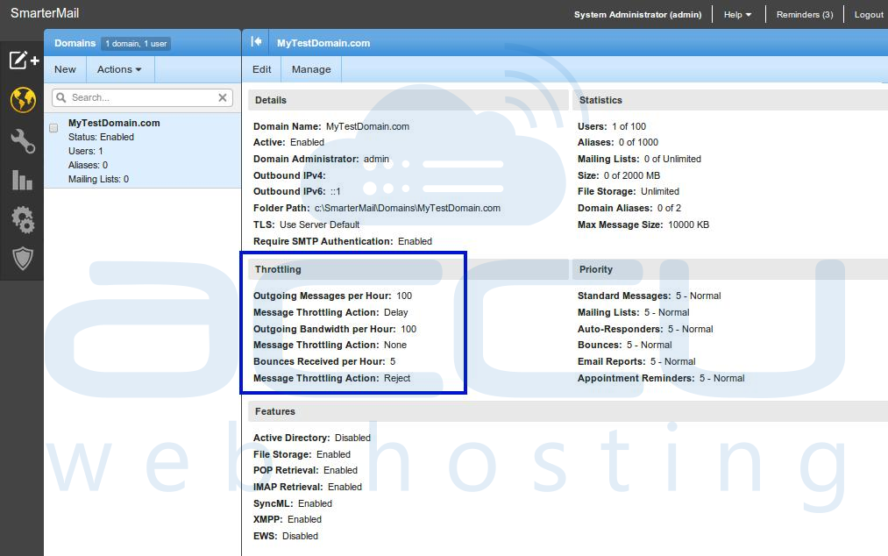
Task: Click 'TLS: Use Server Default'
Action: (x=307, y=225)
